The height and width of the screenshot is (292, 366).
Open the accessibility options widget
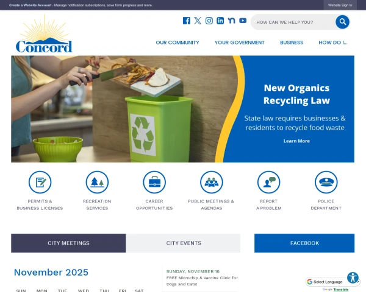coord(353,277)
